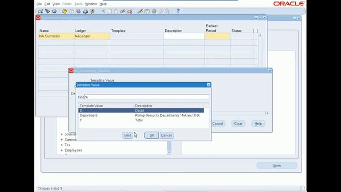341x192 pixels.
Task: Click the Close Form toolbar icon
Action: click(92, 11)
